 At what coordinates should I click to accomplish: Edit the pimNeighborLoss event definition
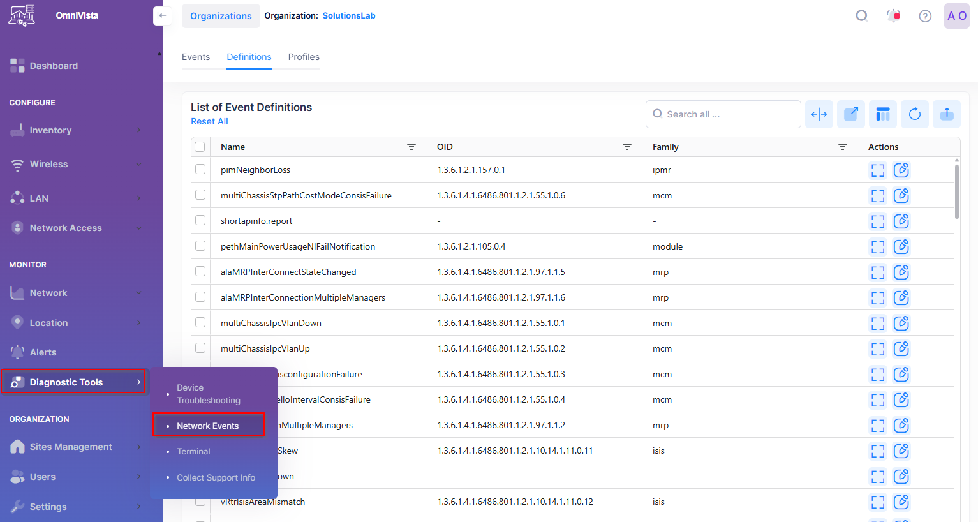[x=901, y=170]
